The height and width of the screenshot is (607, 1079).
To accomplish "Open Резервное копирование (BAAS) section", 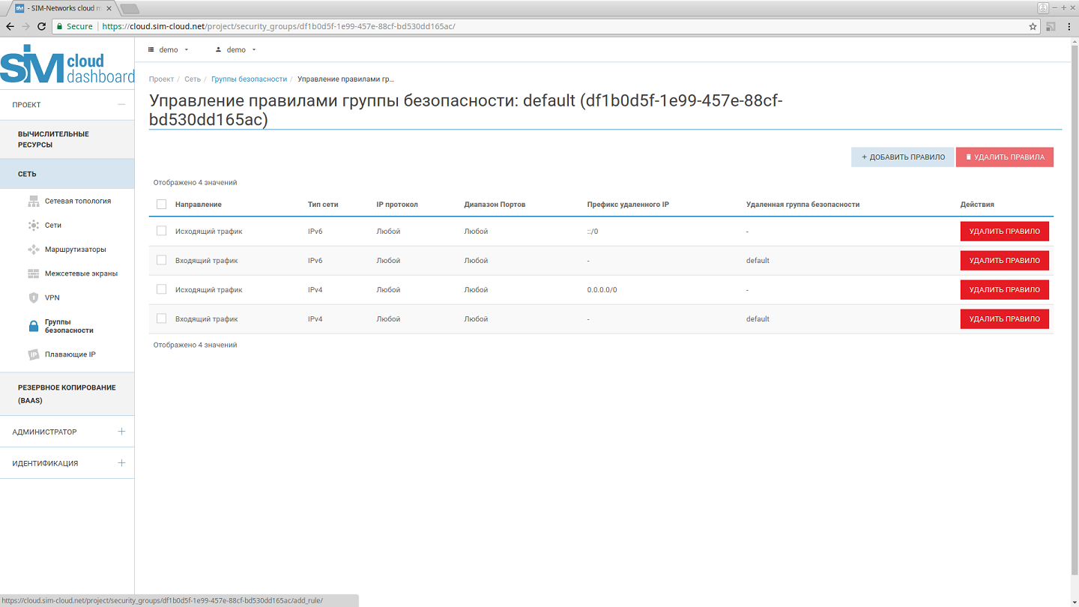I will (67, 393).
